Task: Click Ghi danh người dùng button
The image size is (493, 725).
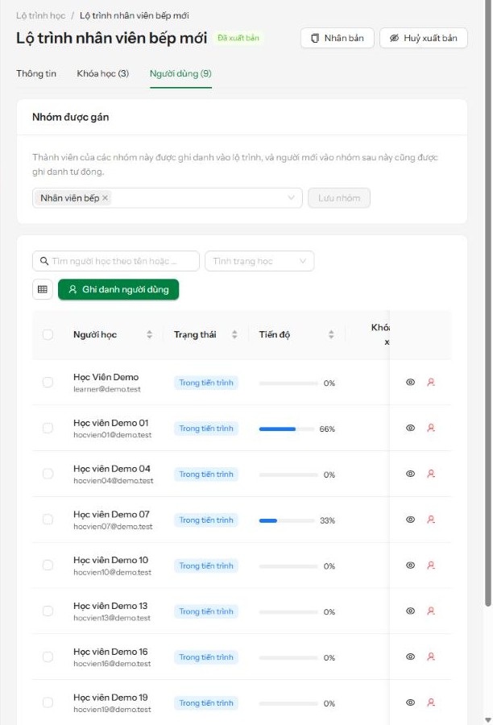Action: click(x=118, y=289)
